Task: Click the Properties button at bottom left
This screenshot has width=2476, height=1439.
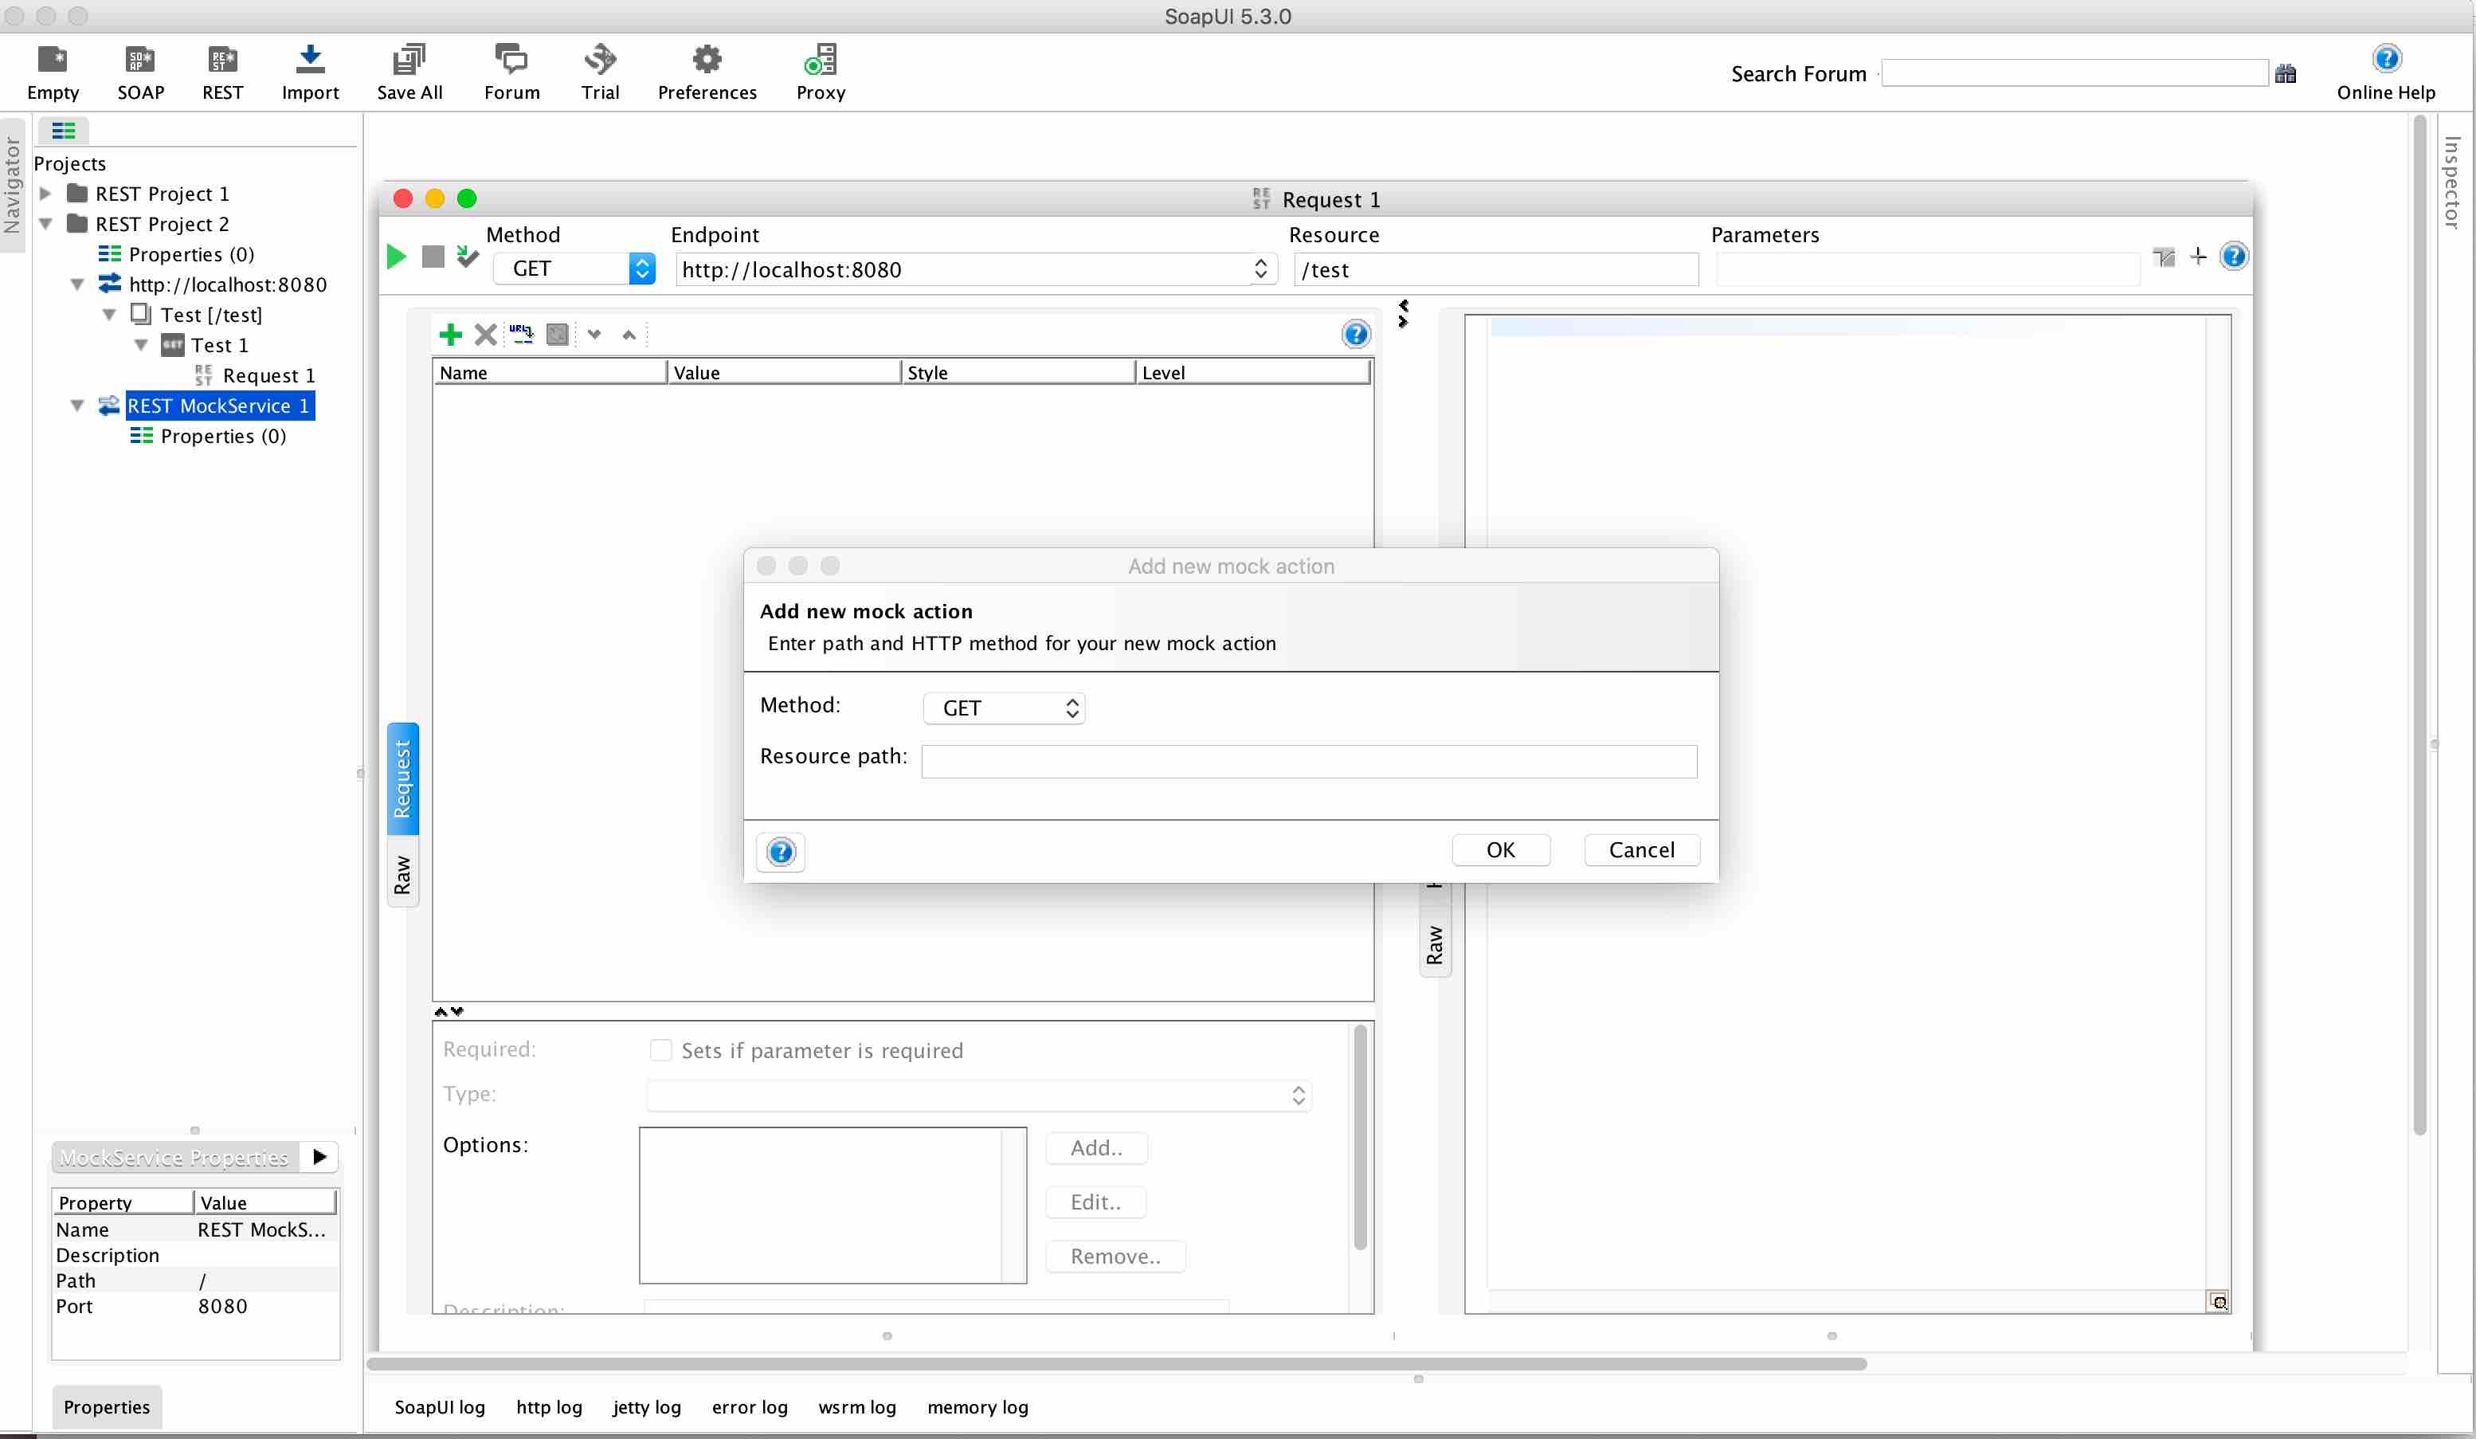Action: pyautogui.click(x=107, y=1408)
